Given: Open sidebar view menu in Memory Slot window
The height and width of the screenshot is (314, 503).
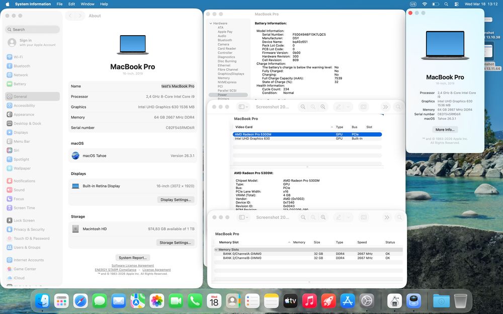Looking at the screenshot, I should pos(243,217).
